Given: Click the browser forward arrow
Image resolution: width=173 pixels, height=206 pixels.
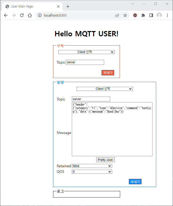Looking at the screenshot, I should coord(14,15).
